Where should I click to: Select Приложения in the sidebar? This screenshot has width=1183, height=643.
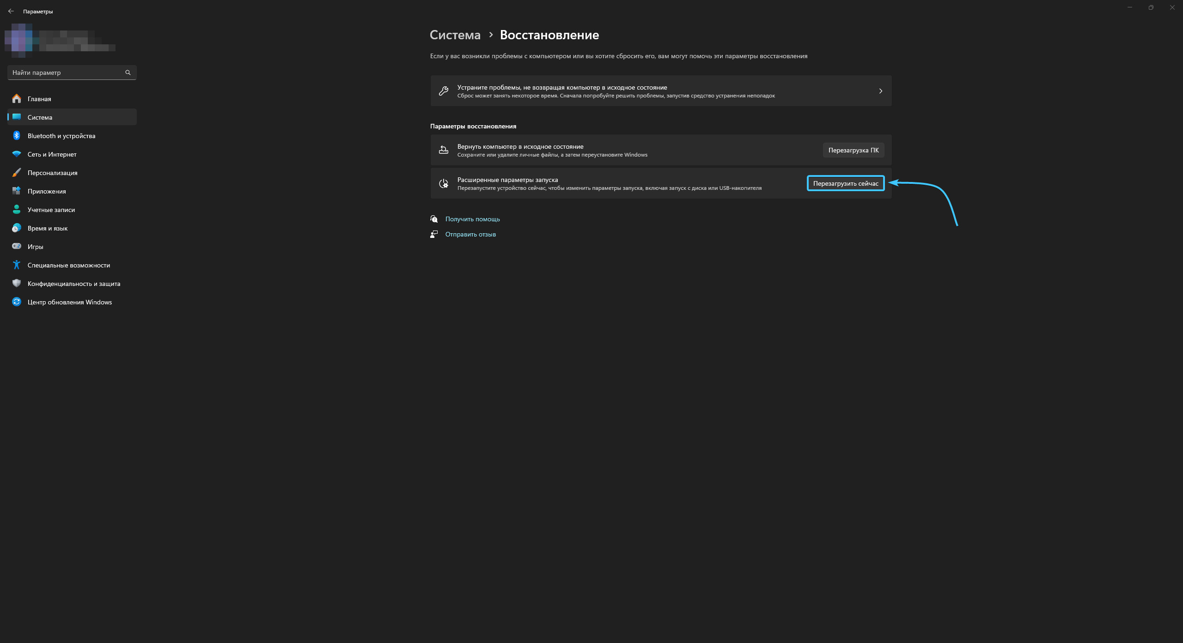[x=47, y=191]
